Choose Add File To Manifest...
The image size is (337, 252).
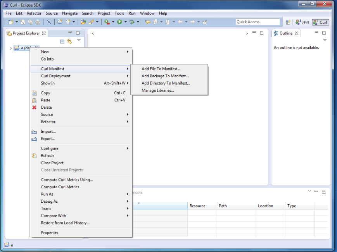tap(161, 69)
